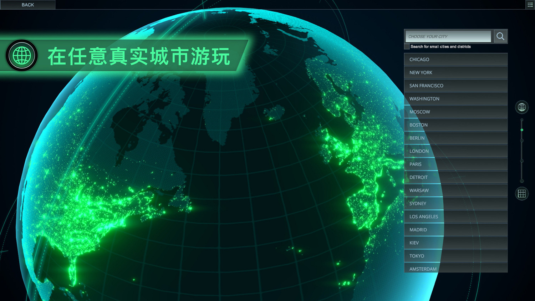
Task: Open city suggestions by clicking CHICAGO entry
Action: coord(455,59)
